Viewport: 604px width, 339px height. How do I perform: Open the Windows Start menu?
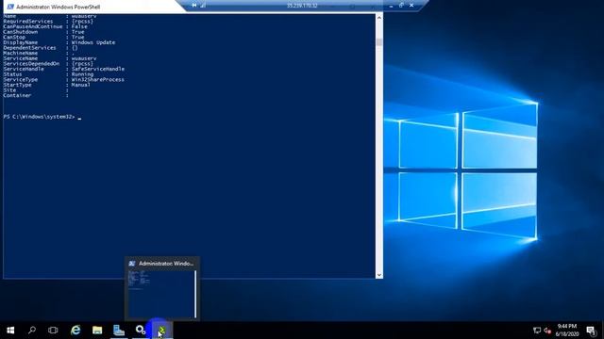(x=10, y=331)
